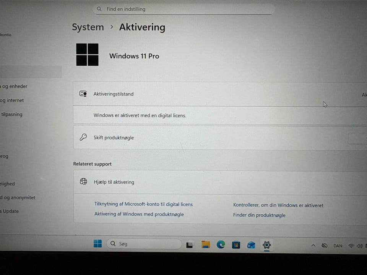367x275 pixels.
Task: Select the 's Update' sidebar item
Action: pyautogui.click(x=9, y=211)
